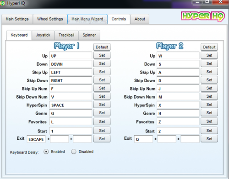Click the Player 1 Up field showing UP
229x179 pixels.
click(71, 56)
